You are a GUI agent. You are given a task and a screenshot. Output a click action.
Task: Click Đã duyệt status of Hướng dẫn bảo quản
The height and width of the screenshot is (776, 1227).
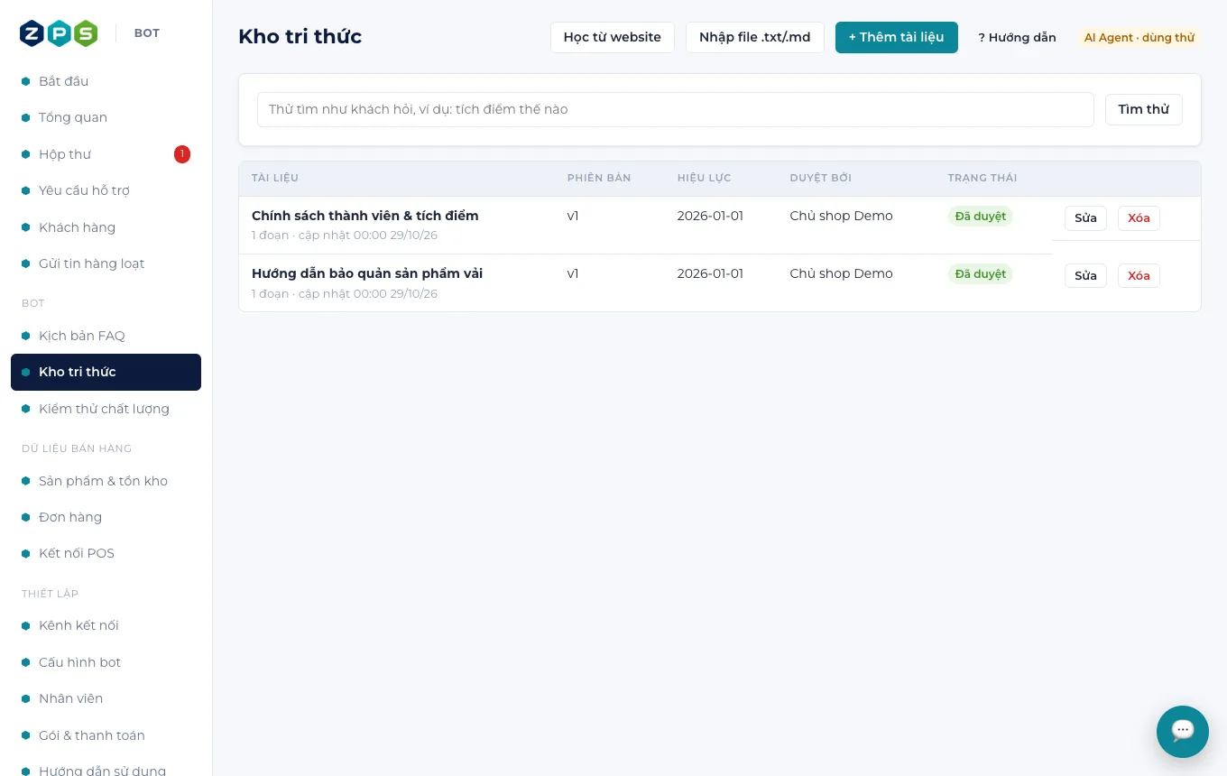[981, 274]
